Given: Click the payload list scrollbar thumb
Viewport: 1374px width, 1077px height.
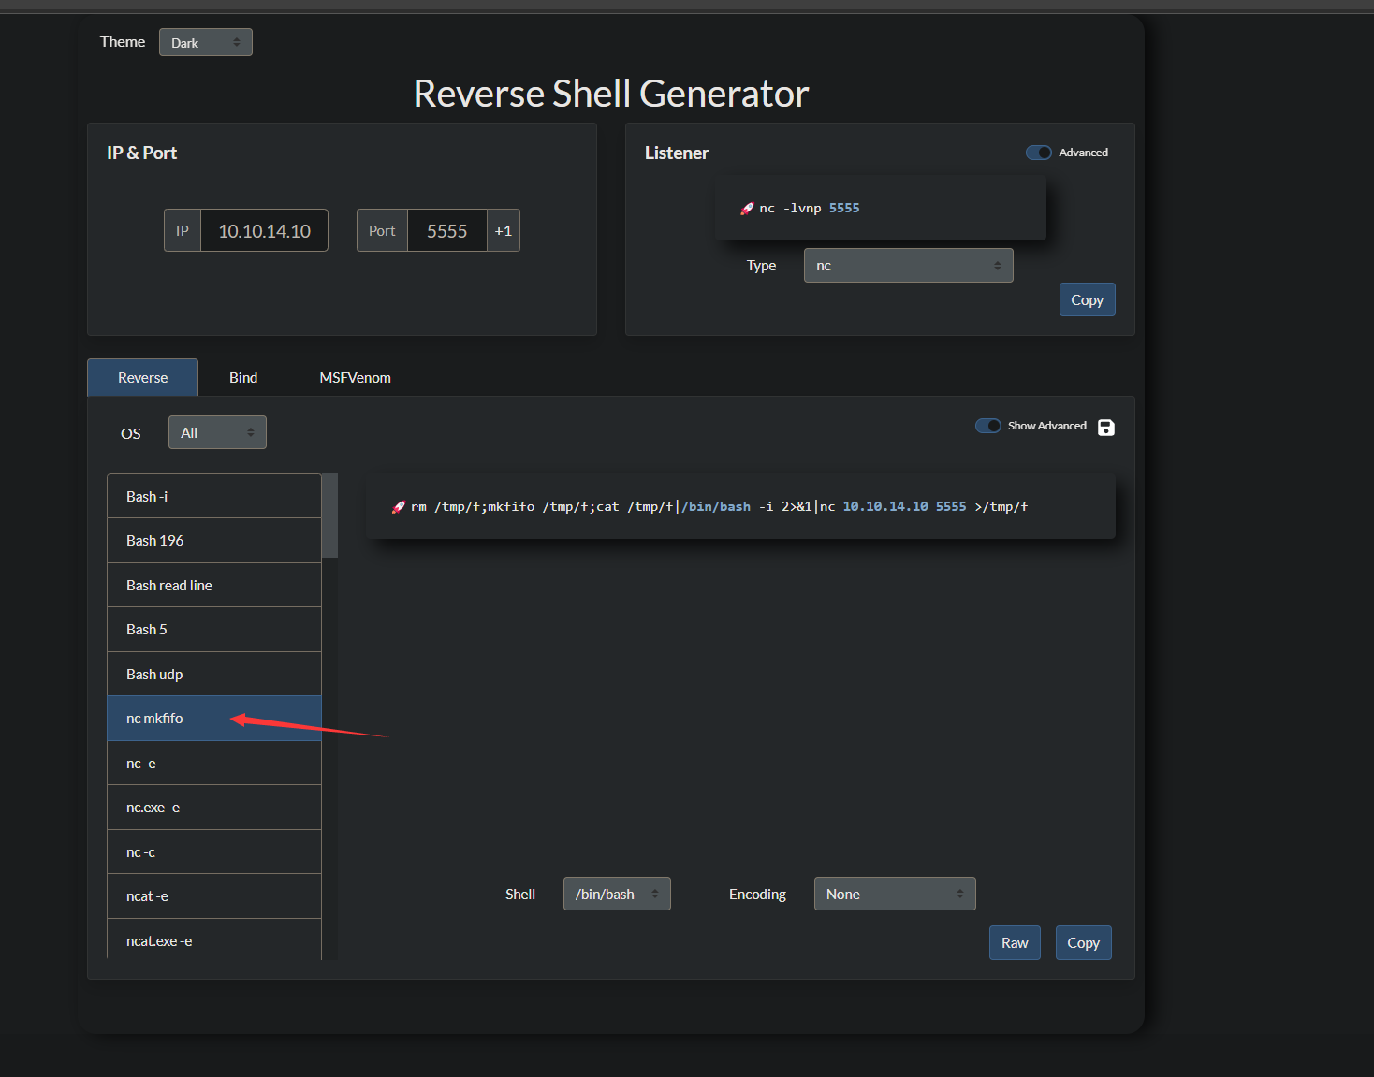Looking at the screenshot, I should point(329,516).
